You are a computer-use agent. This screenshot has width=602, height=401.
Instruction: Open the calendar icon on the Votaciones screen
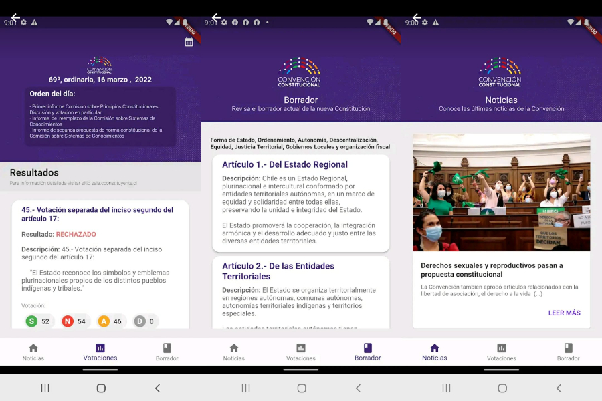pos(189,42)
